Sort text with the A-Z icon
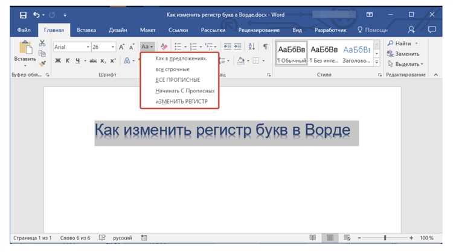 (252, 46)
